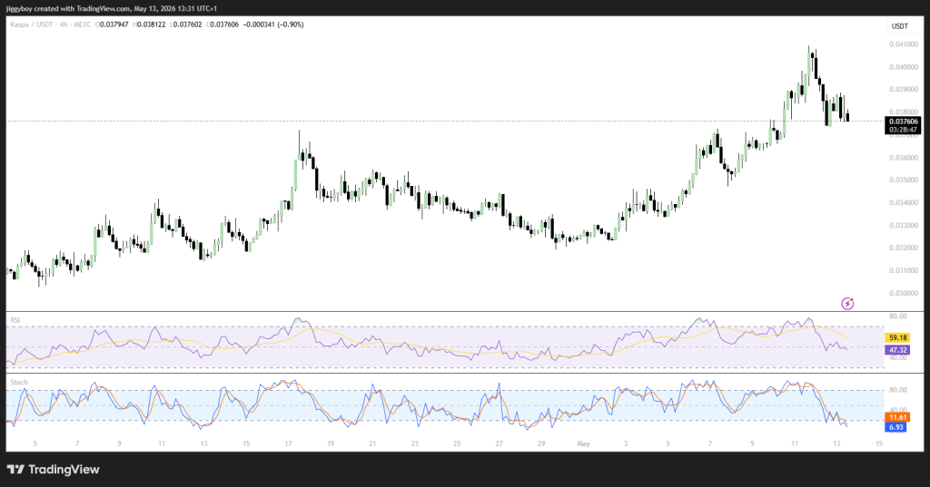Screen dimensions: 930x487
Task: Click the 23 date on time axis
Action: pos(414,443)
